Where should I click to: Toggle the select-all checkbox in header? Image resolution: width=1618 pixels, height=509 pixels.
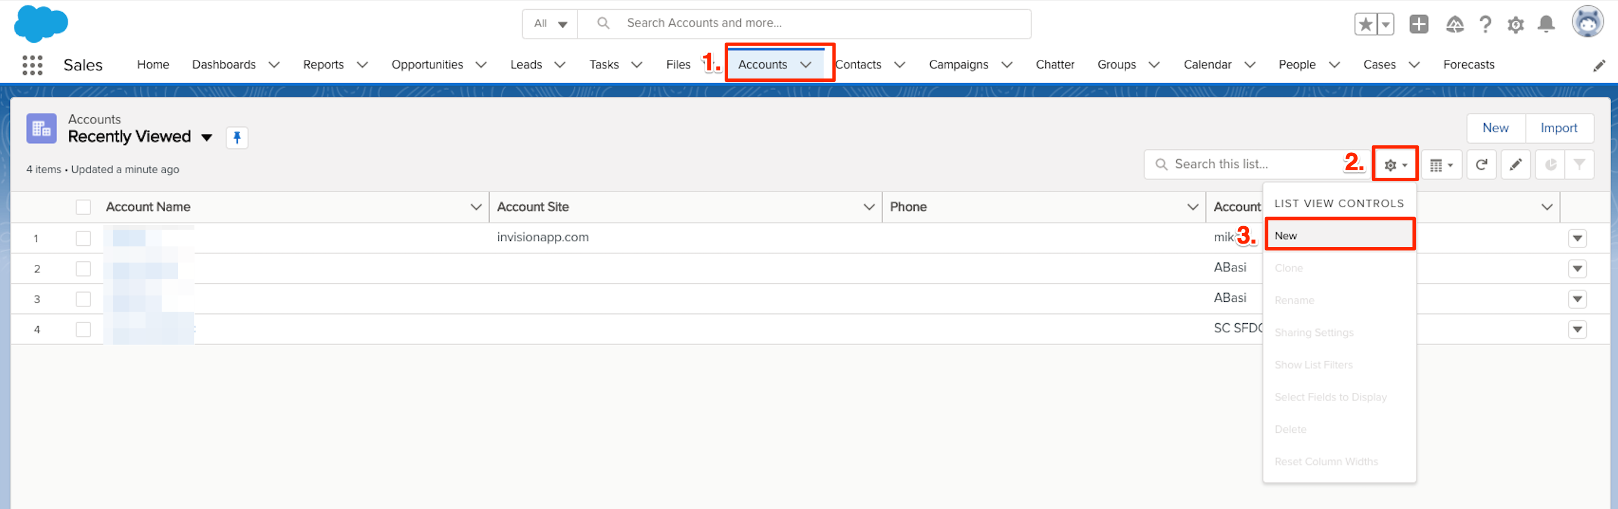click(x=83, y=207)
